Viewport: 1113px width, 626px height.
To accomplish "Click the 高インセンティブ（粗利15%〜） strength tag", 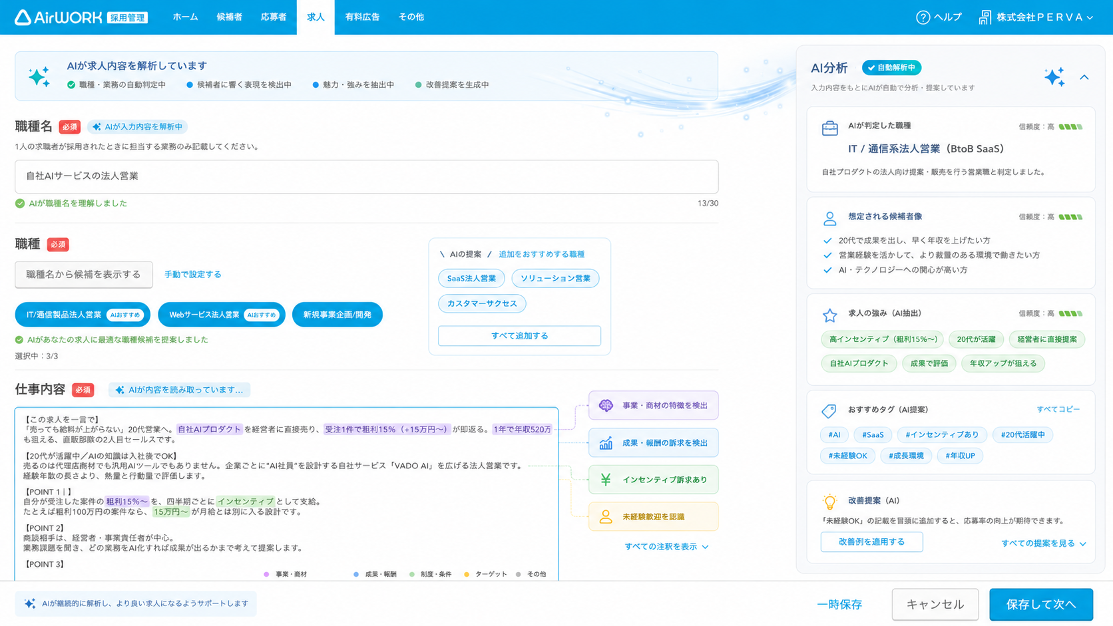I will [882, 339].
